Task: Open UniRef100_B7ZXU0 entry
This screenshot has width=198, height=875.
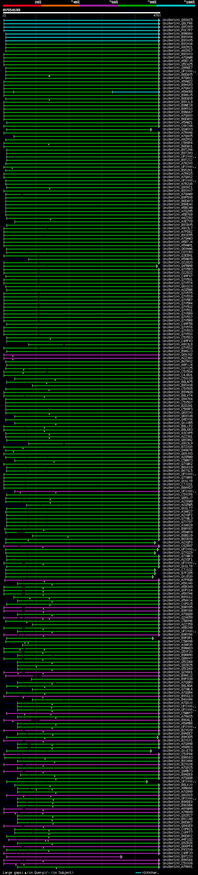Action: pos(178,447)
